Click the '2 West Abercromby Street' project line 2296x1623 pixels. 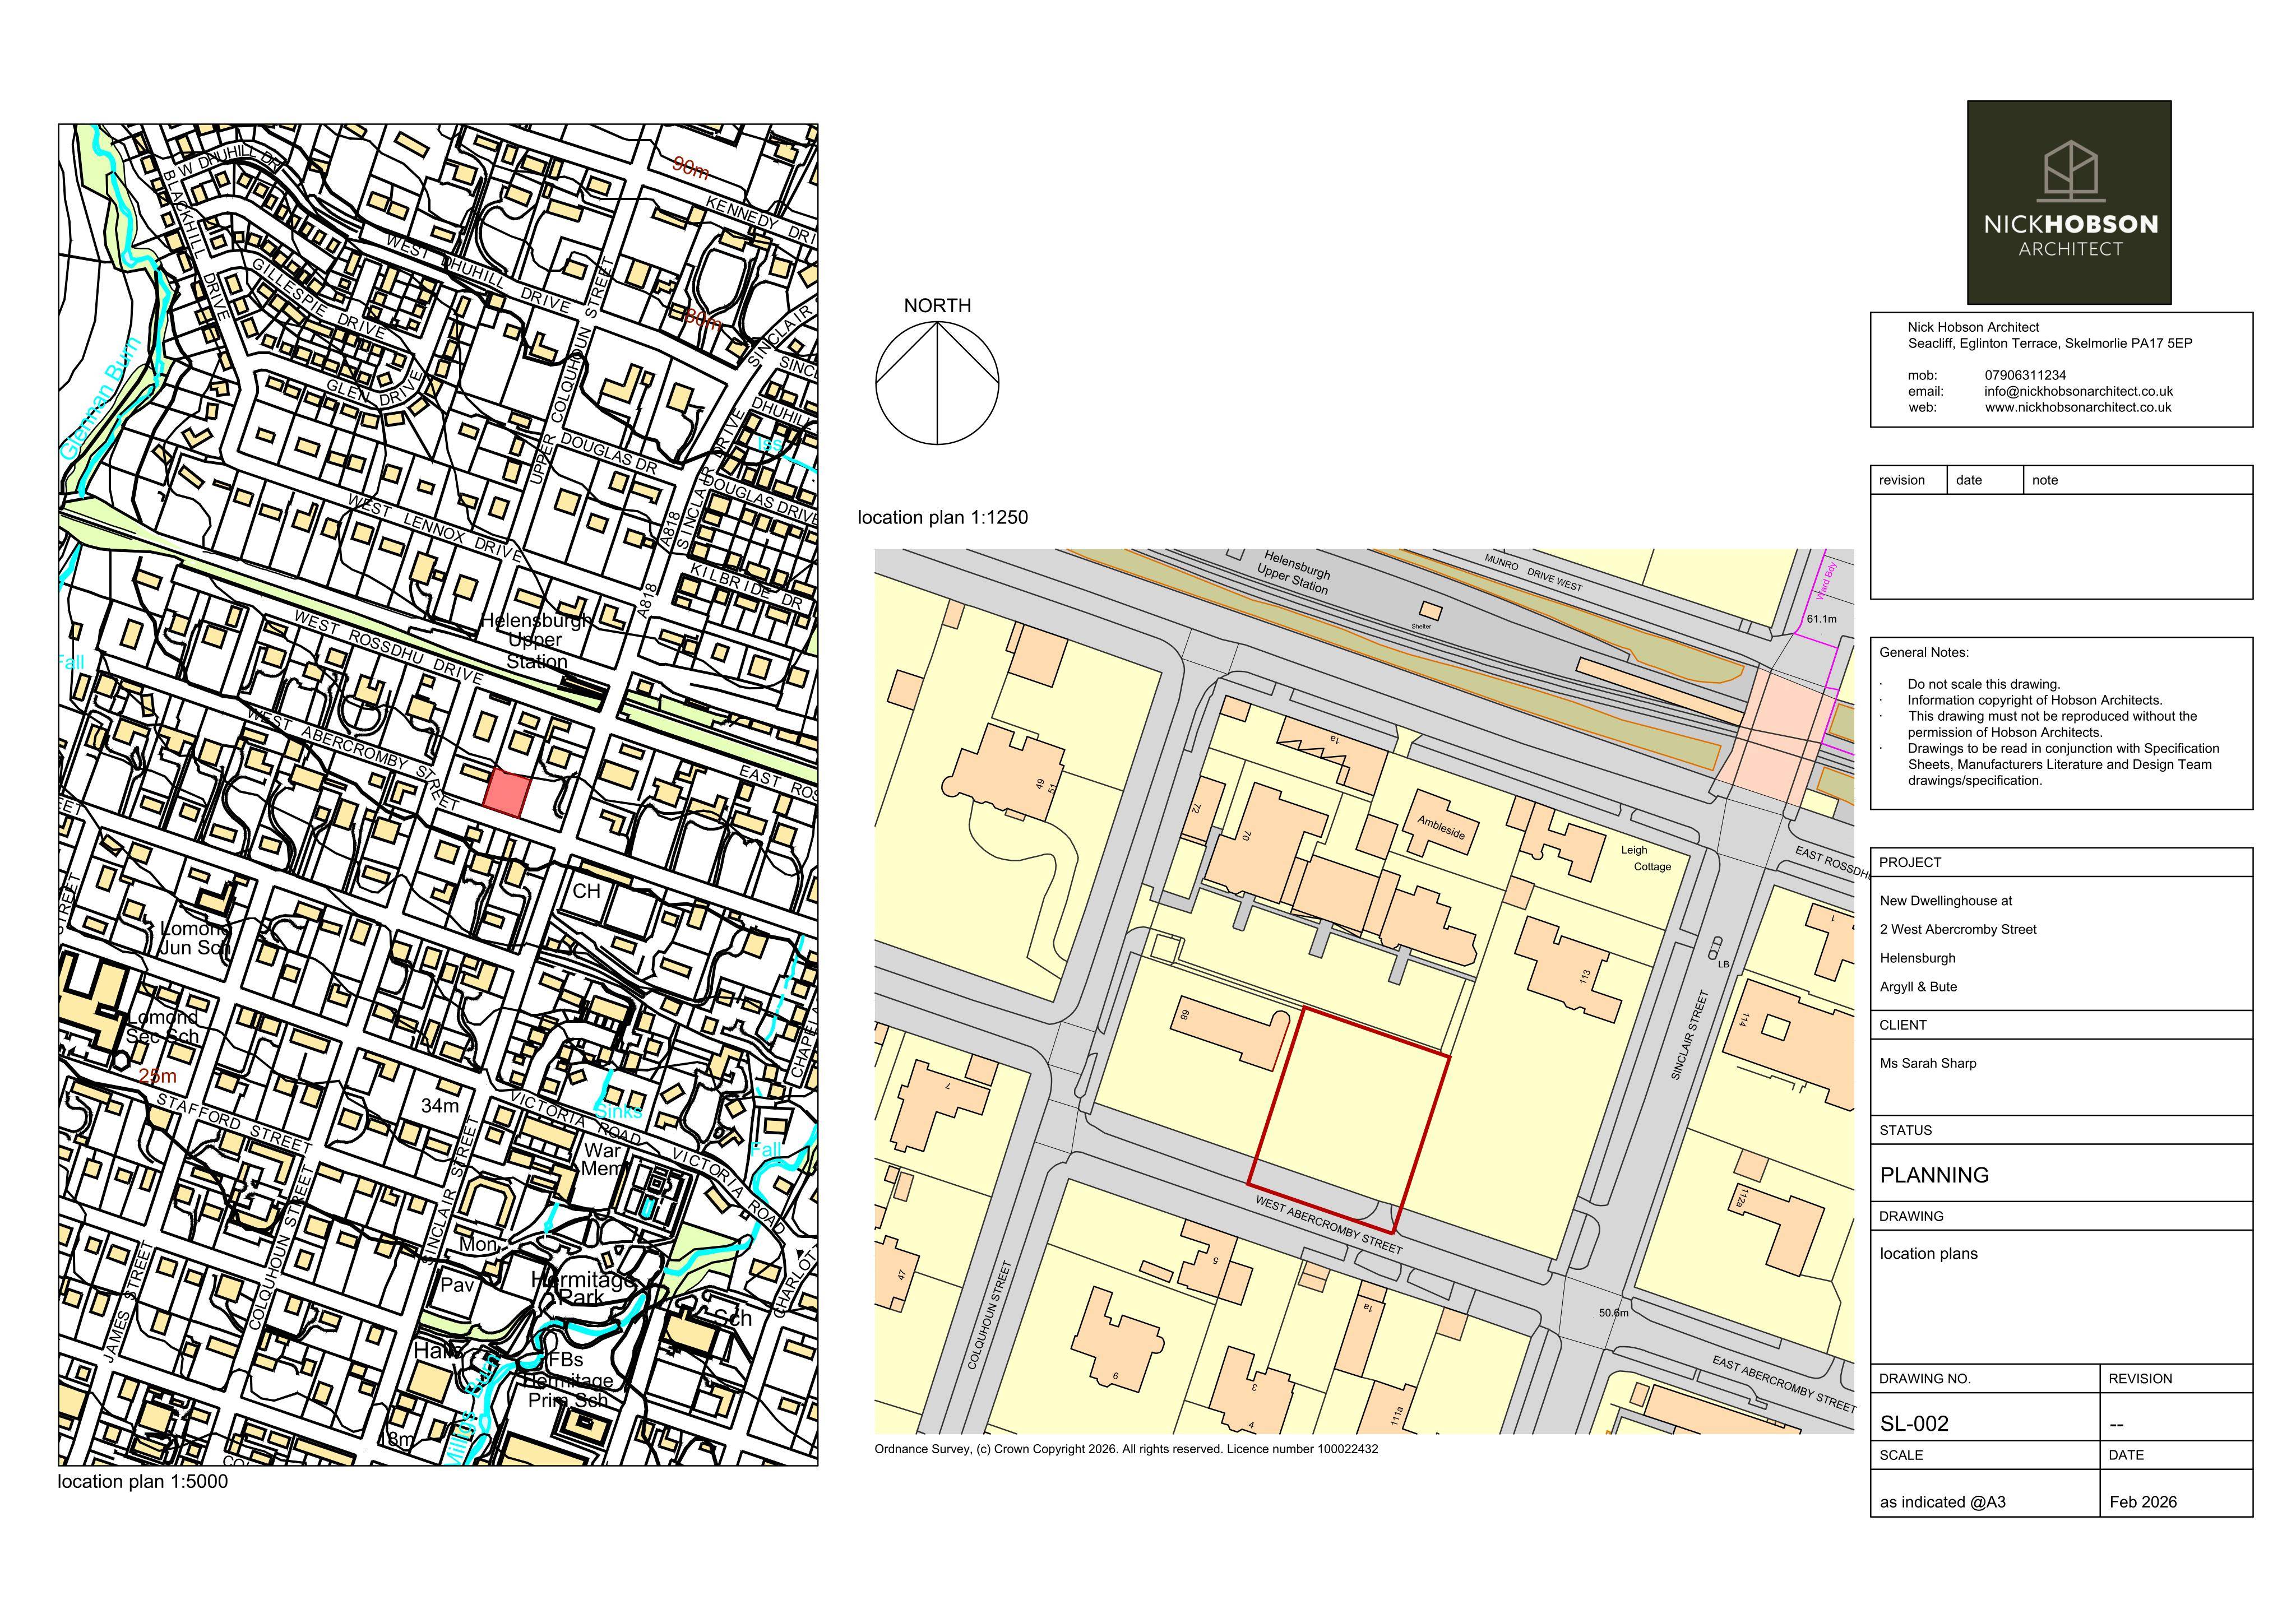pos(1958,929)
